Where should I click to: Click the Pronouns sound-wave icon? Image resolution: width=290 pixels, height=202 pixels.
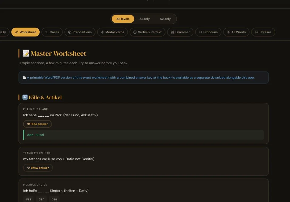200,32
